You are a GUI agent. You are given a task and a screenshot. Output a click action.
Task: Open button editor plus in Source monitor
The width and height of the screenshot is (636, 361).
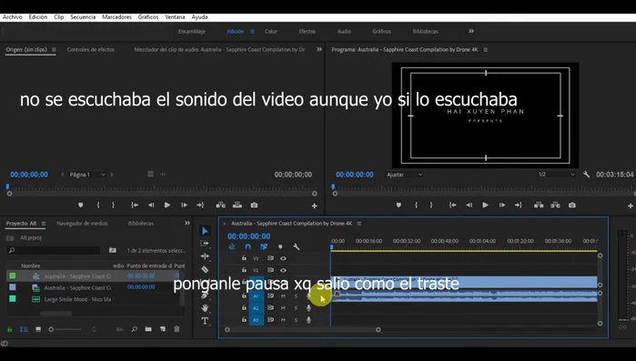(x=314, y=206)
